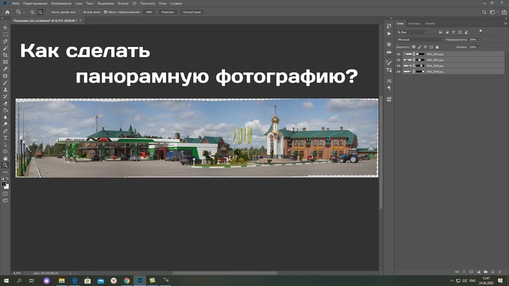Screen dimensions: 509x286
Task: Click the 'Полный экран' button
Action: click(191, 12)
